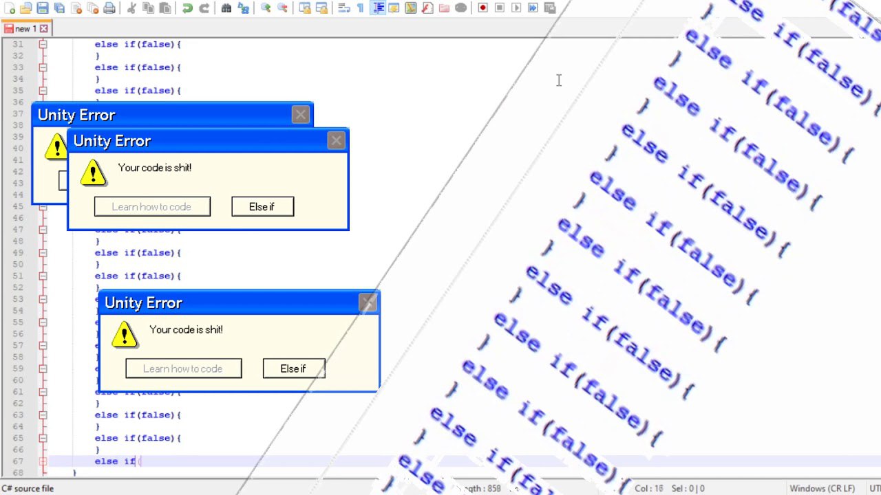The width and height of the screenshot is (881, 495).
Task: Toggle file monitoring with the eye icon
Action: point(460,8)
